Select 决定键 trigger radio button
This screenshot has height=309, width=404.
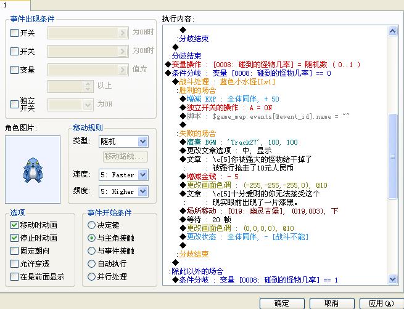point(91,225)
